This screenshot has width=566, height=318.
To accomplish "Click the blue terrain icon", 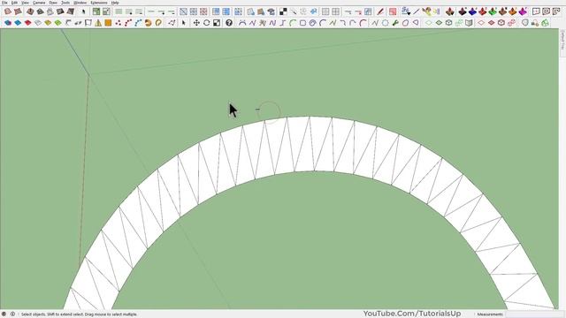I will tap(472, 11).
